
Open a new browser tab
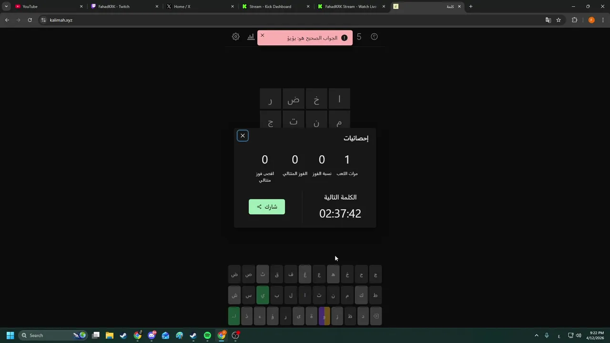471,7
